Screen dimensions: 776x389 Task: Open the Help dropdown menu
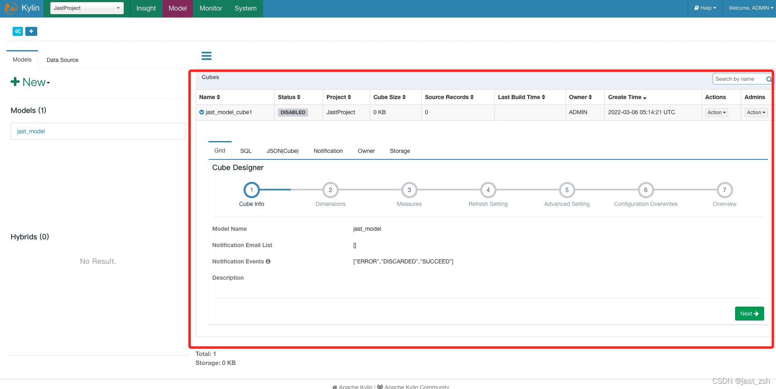pyautogui.click(x=705, y=8)
